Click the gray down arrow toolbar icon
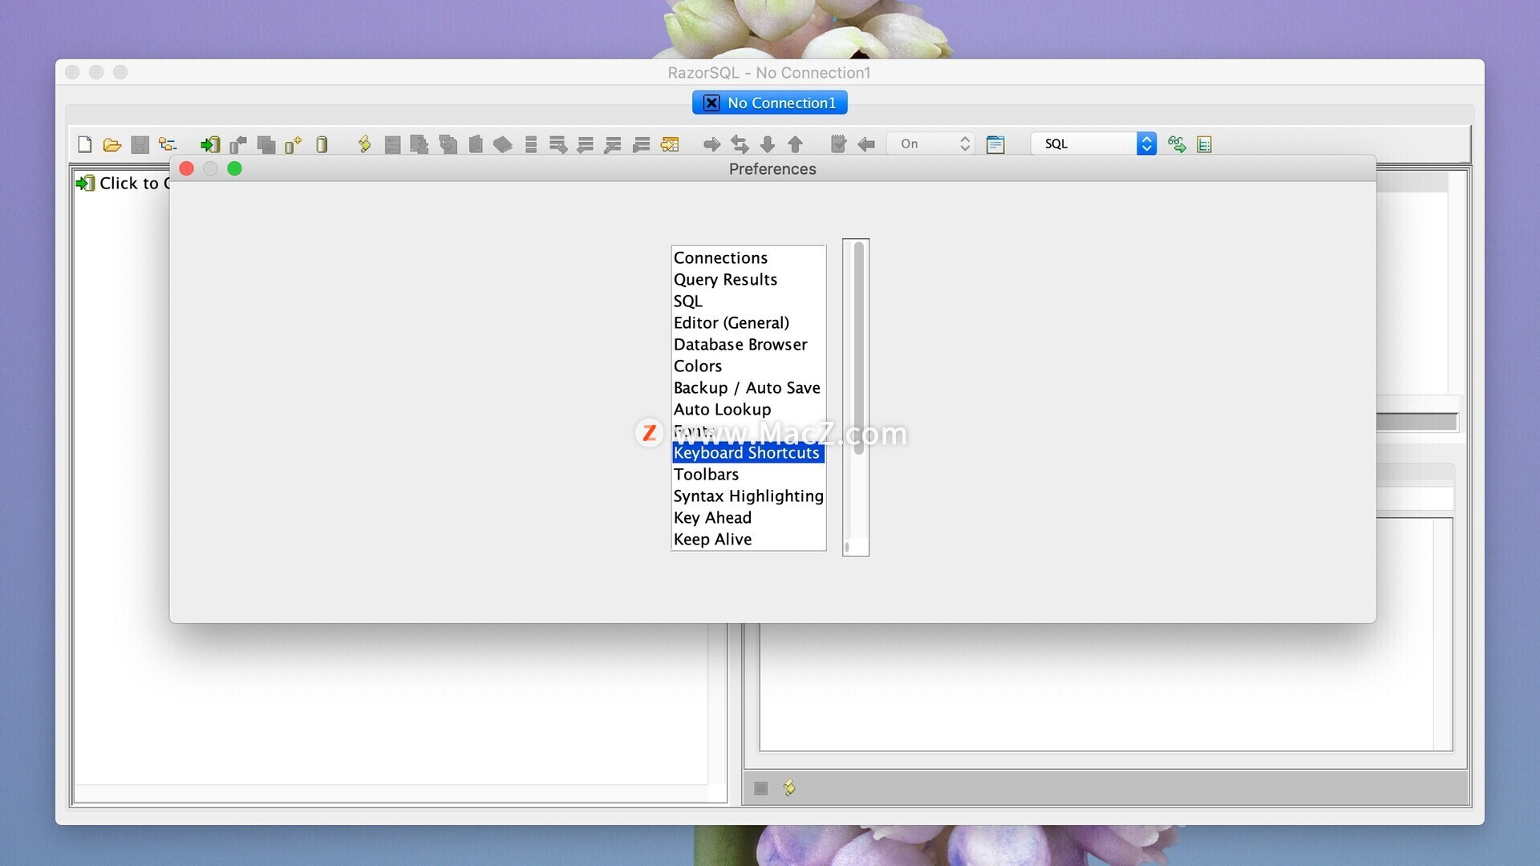The image size is (1540, 866). coord(768,144)
